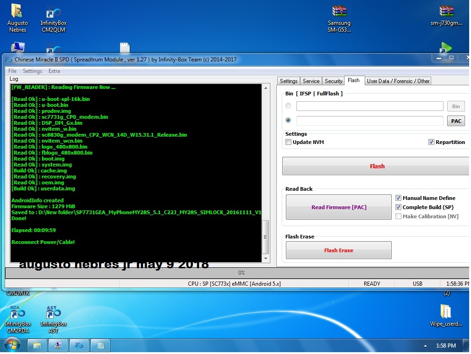Screen dimensions: 471x354
Task: Click log line 'Firmware Size : 1279 MiB'
Action: tap(43, 206)
